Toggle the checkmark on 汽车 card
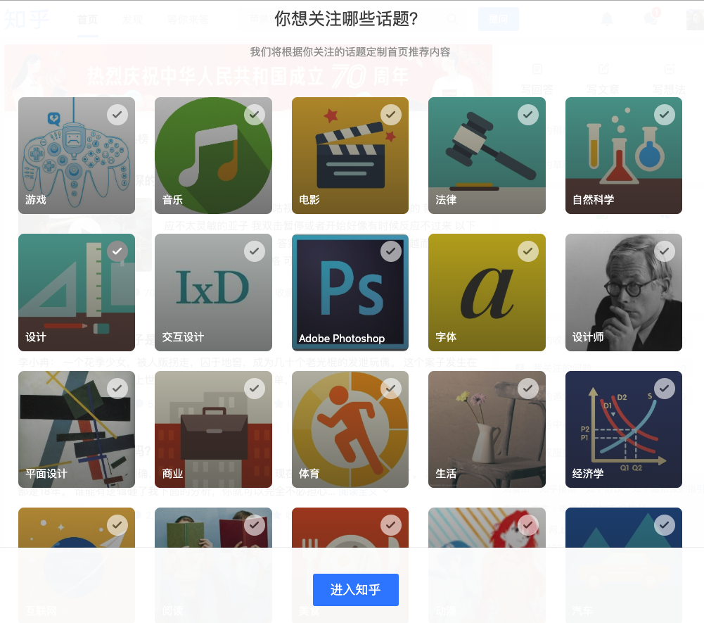Screen dimensions: 704x623 (x=665, y=525)
